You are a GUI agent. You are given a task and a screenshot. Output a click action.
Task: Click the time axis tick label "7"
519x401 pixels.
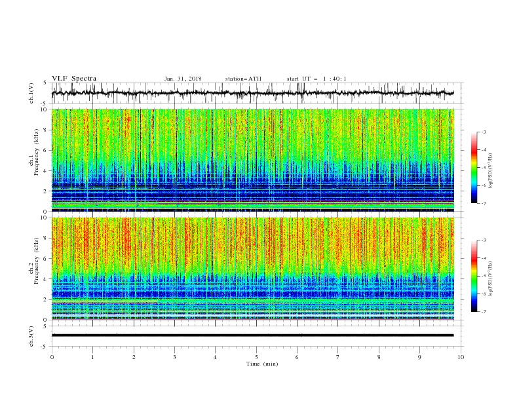click(338, 357)
